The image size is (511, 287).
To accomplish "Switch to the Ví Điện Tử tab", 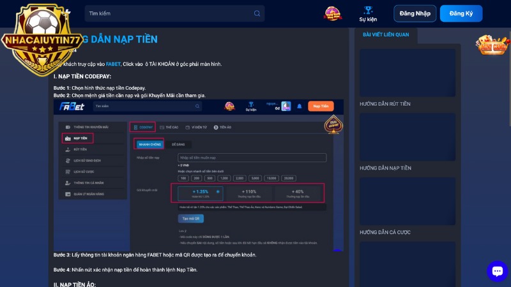I will point(196,127).
